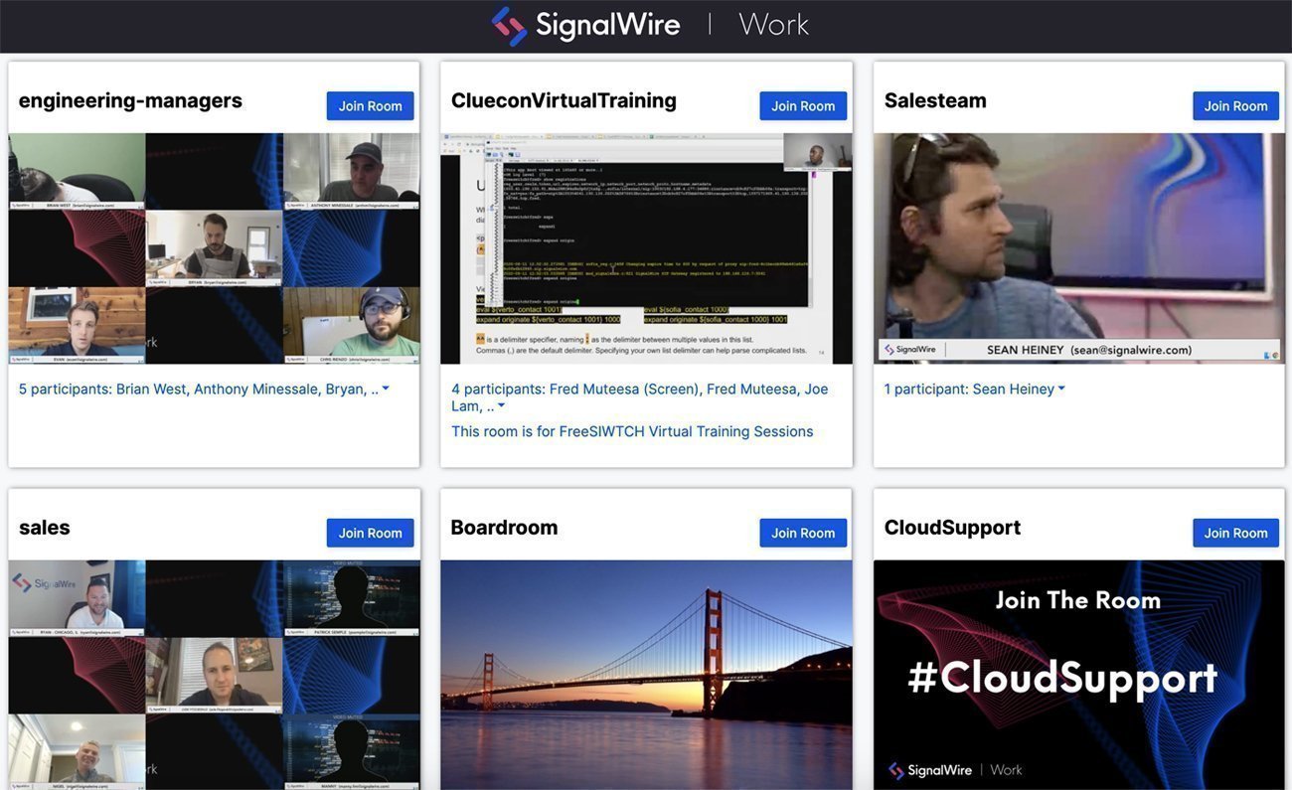Click the SignalWire logo in CloudSupport banner
The image size is (1292, 790).
pos(930,770)
